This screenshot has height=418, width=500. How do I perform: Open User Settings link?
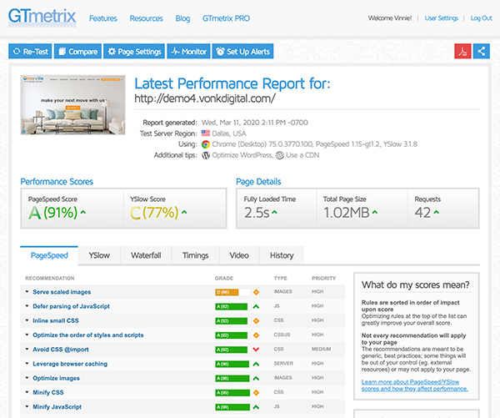[x=442, y=18]
